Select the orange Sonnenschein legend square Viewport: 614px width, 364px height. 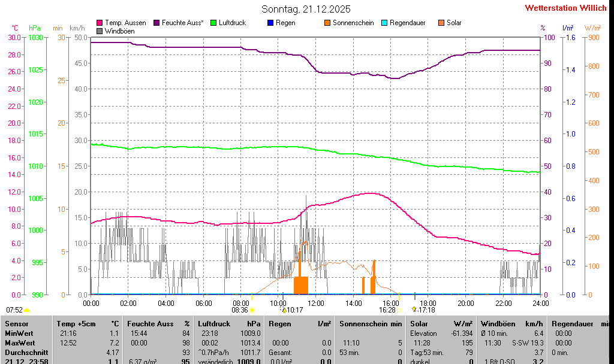coord(327,23)
